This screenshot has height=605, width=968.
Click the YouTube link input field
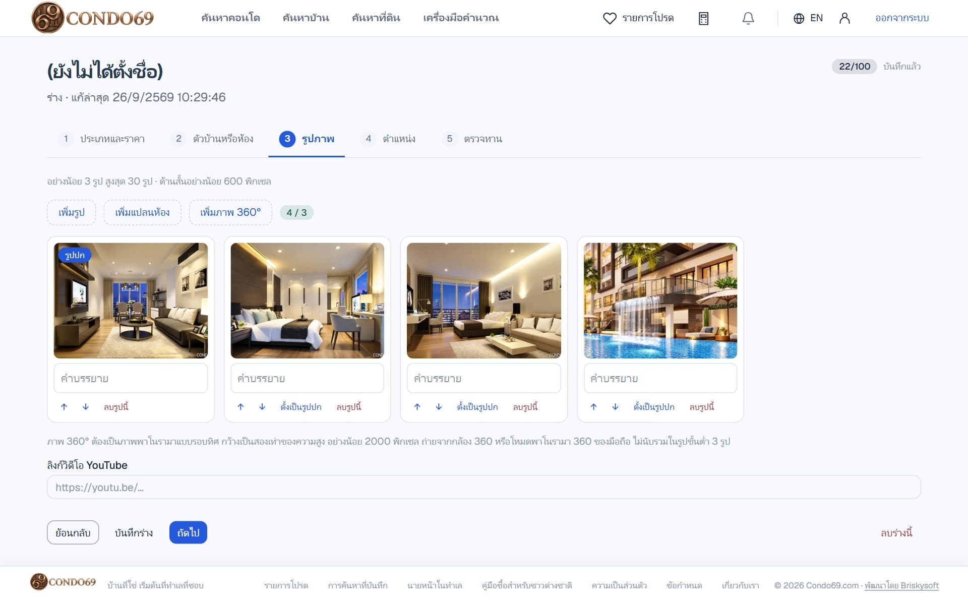[484, 487]
